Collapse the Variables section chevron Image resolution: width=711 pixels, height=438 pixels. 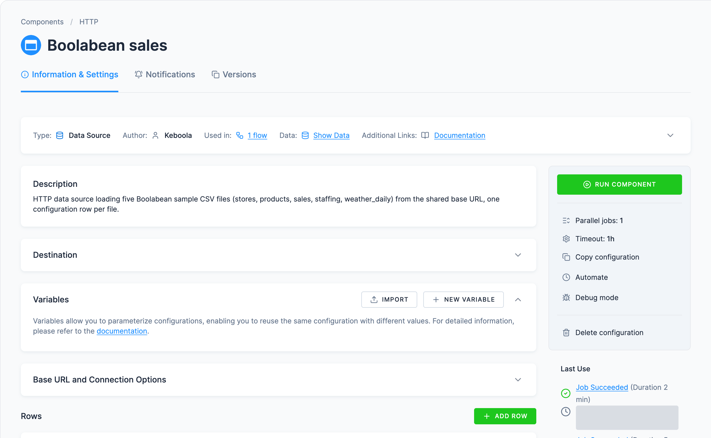click(518, 300)
